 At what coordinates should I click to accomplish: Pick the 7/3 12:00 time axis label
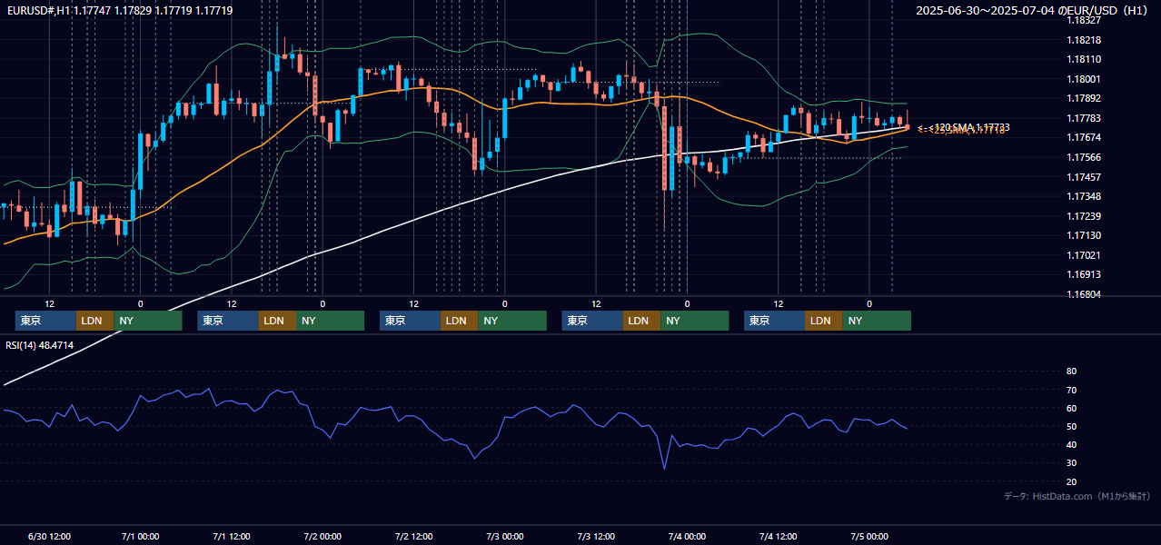(596, 536)
